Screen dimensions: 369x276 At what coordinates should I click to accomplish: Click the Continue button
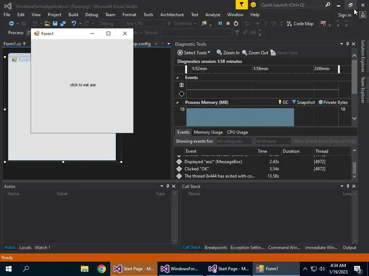coord(182,23)
